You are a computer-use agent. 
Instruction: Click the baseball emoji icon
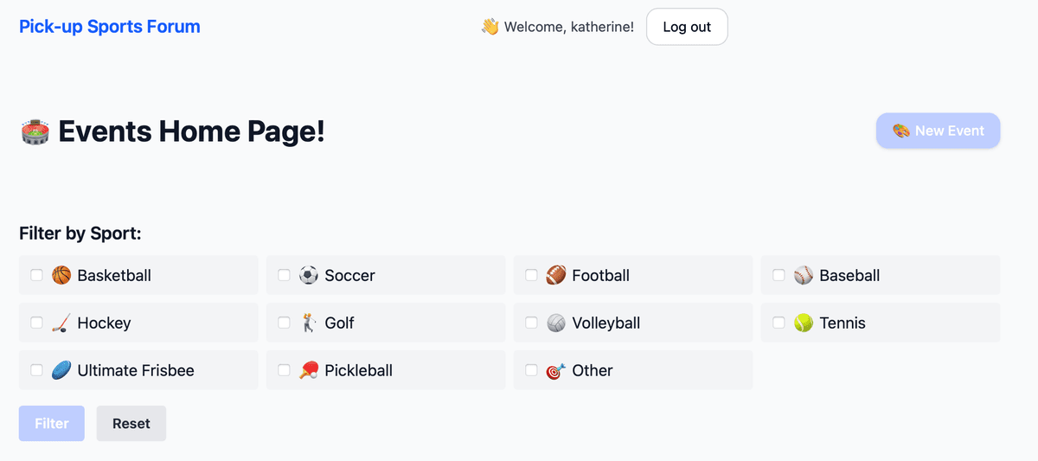point(803,275)
